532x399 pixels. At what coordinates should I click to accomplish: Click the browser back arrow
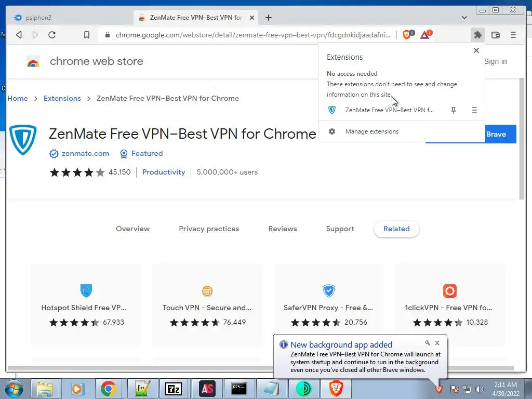[x=19, y=35]
